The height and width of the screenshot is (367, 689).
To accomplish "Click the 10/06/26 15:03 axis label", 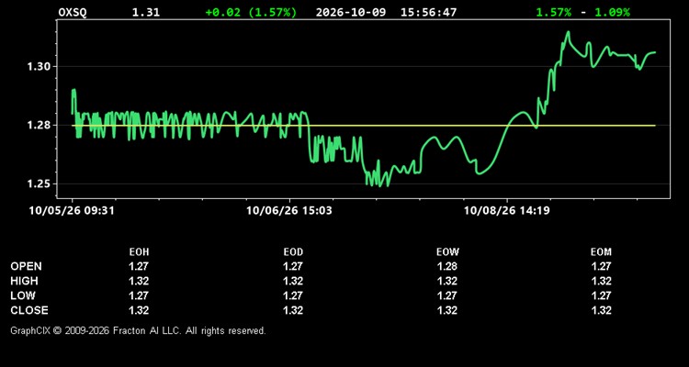I will point(289,211).
